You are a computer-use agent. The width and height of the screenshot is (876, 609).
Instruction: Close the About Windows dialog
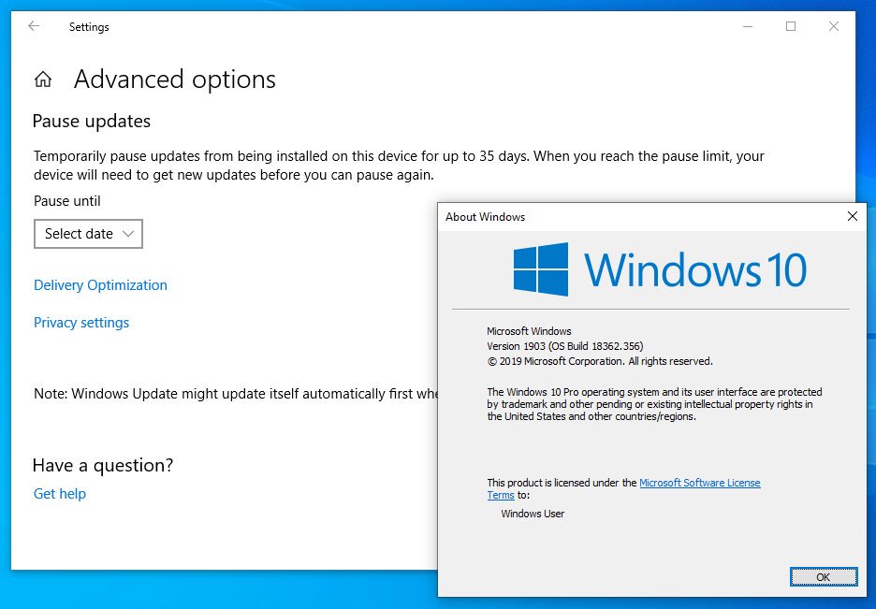click(x=852, y=216)
